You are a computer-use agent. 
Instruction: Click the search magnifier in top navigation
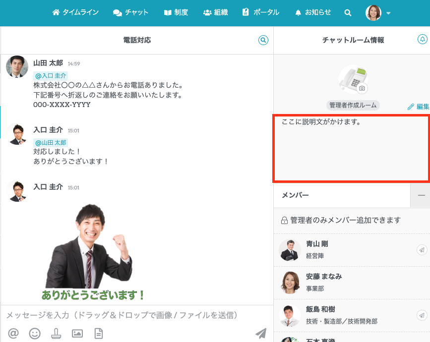click(x=348, y=13)
